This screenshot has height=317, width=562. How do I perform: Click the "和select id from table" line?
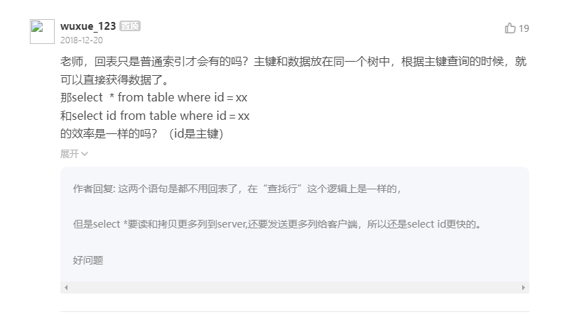[155, 115]
